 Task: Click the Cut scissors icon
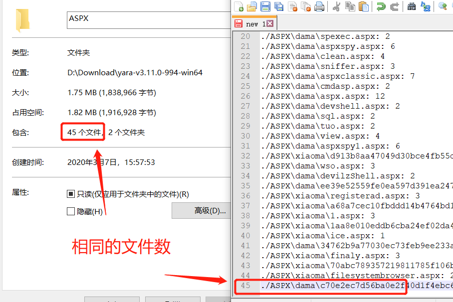pyautogui.click(x=336, y=6)
